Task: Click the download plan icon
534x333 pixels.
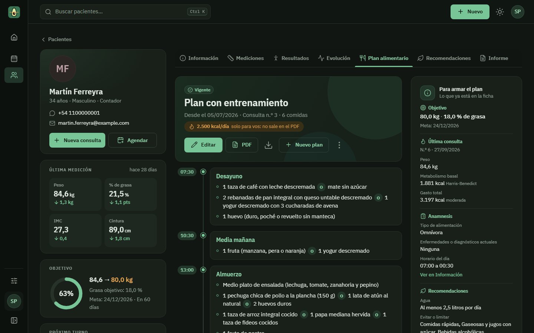Action: 268,145
